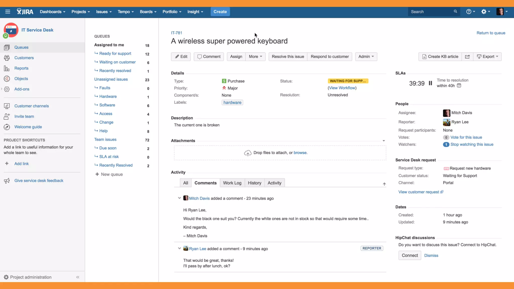Open the More dropdown button
Screen dimensions: 514x289
[x=255, y=57]
